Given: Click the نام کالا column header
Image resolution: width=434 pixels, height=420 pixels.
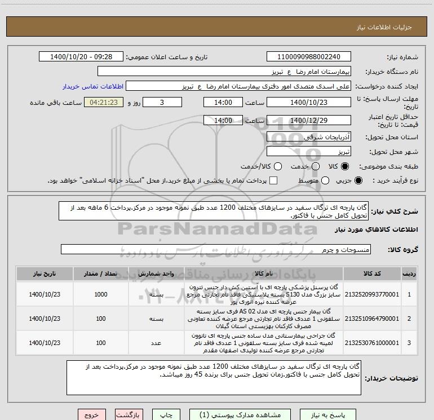Looking at the screenshot, I should (264, 274).
